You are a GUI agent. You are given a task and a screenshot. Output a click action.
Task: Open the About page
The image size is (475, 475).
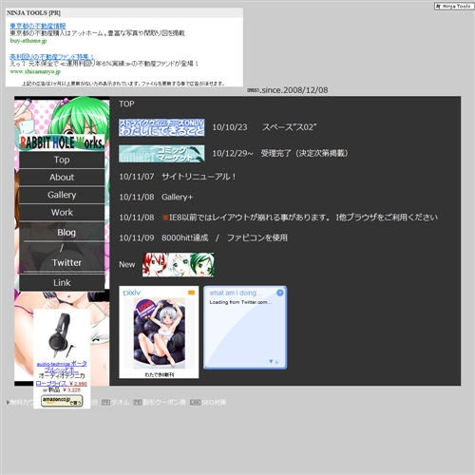click(62, 177)
